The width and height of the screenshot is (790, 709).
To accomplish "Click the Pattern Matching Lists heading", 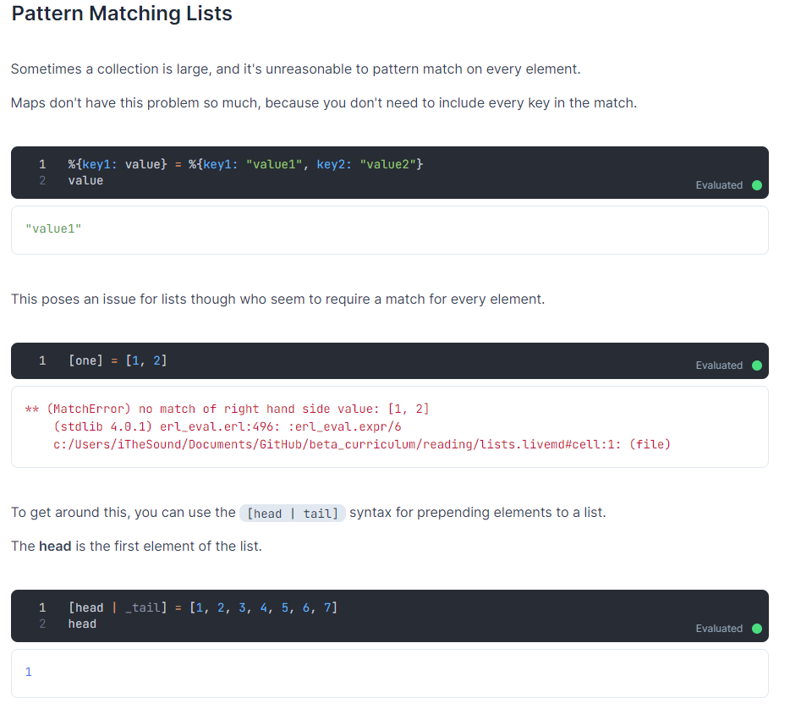I will coord(121,14).
